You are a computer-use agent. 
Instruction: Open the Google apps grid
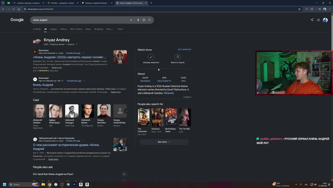(x=318, y=20)
